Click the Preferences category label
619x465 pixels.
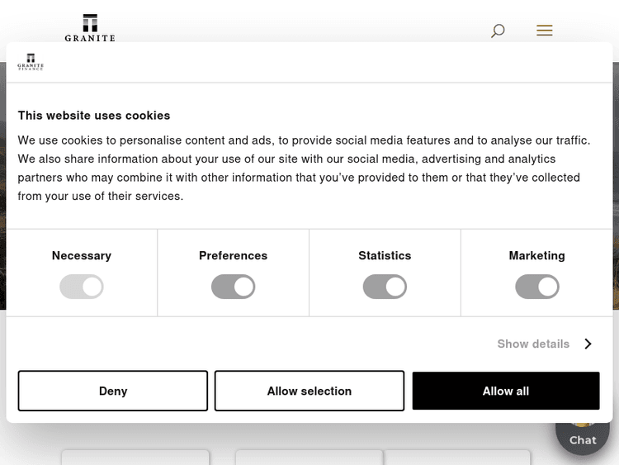(x=234, y=256)
